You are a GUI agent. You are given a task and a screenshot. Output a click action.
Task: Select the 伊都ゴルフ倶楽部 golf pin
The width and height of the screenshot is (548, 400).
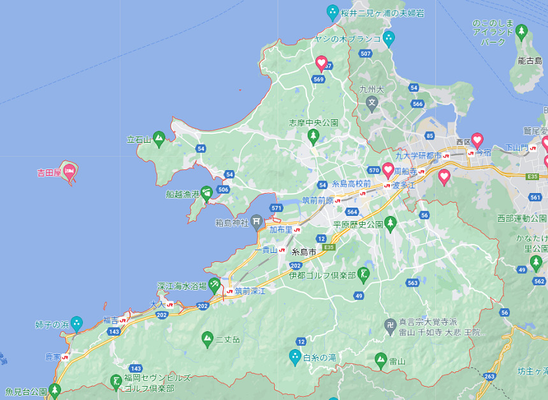[364, 275]
